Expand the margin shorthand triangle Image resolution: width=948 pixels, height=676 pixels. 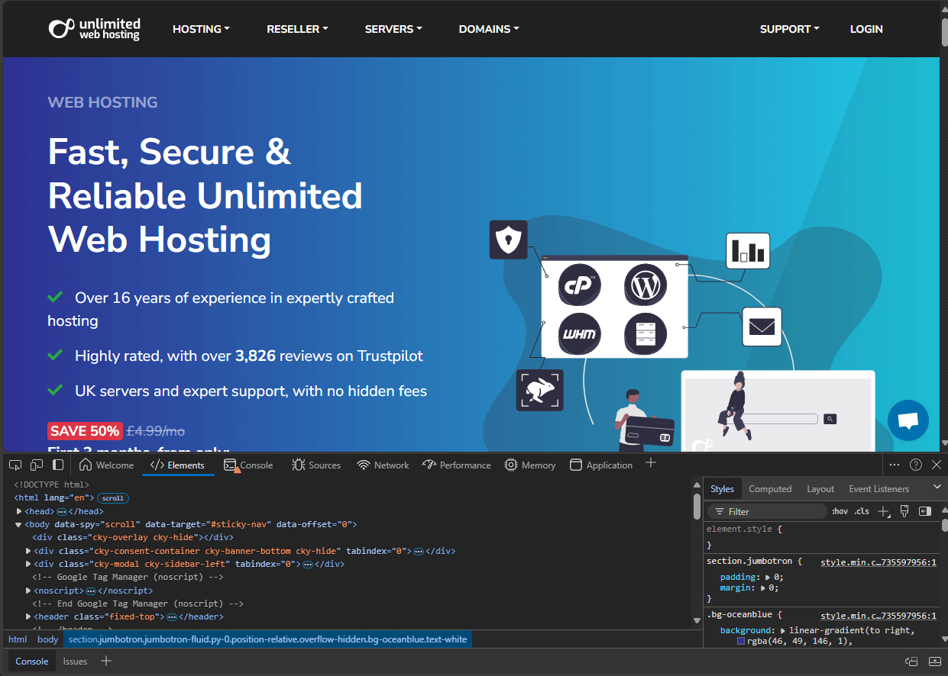(762, 587)
